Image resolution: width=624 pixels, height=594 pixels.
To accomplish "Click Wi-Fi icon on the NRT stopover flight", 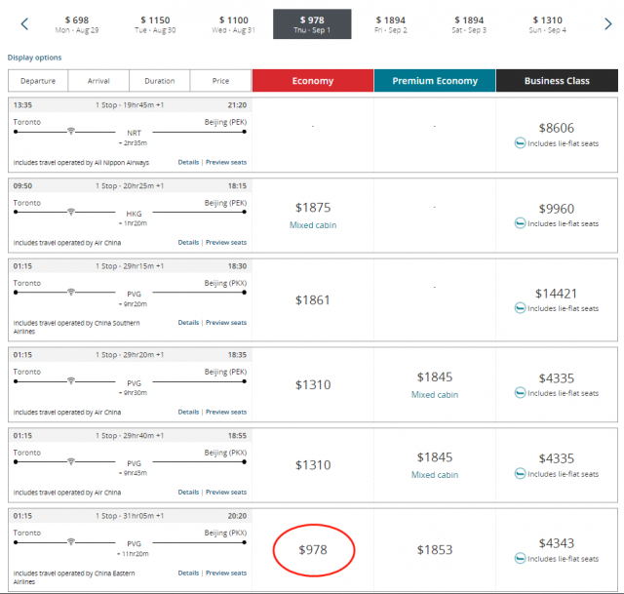I will (71, 131).
